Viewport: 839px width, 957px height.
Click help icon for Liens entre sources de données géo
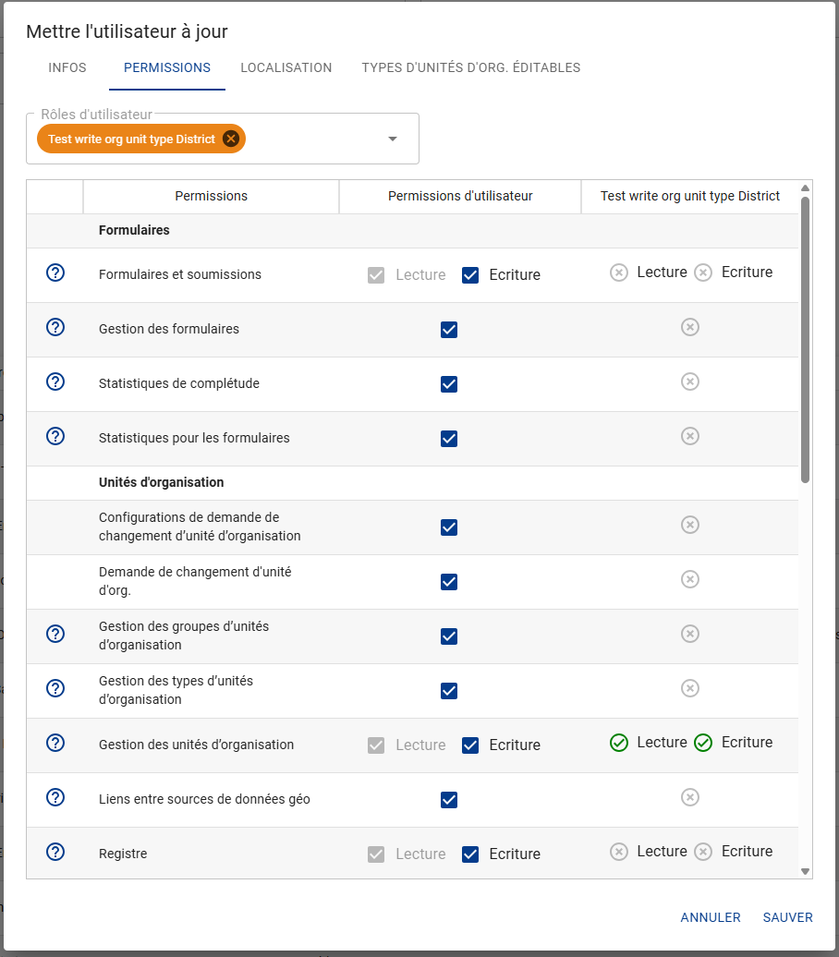[x=55, y=797]
